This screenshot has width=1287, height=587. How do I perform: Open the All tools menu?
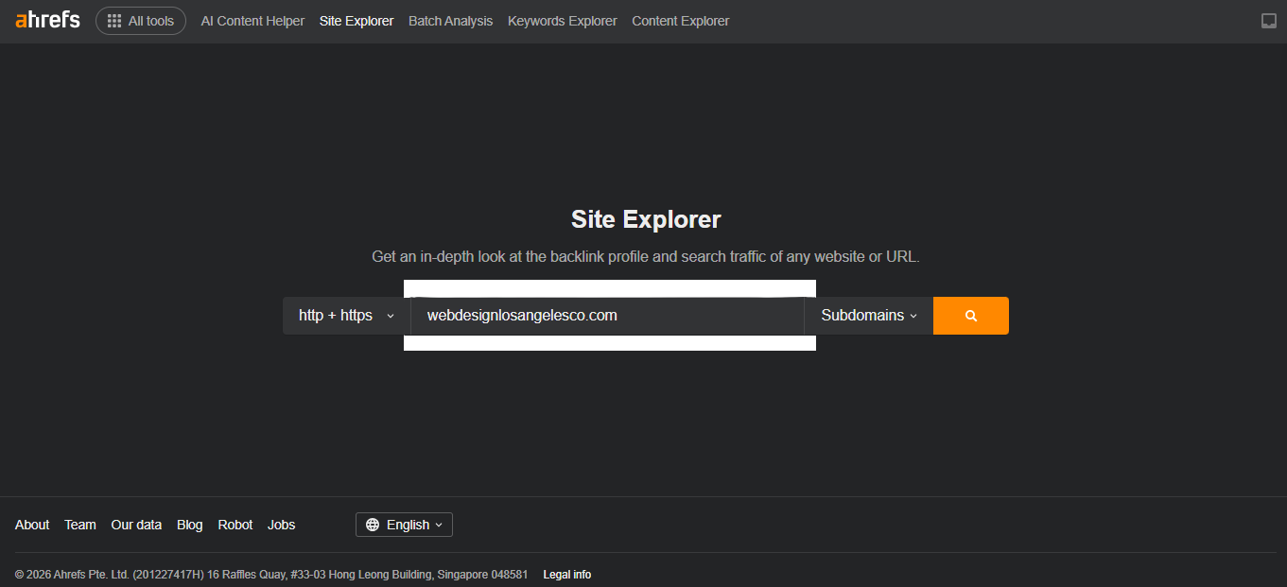141,21
